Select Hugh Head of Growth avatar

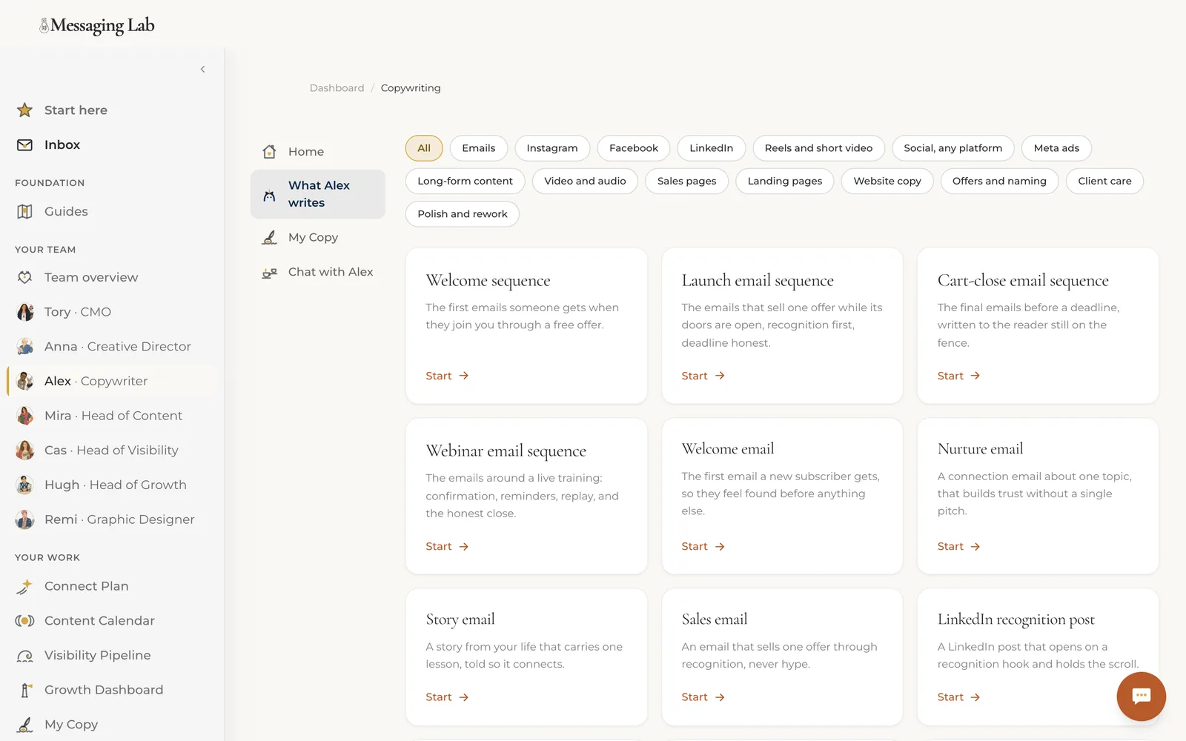coord(24,485)
